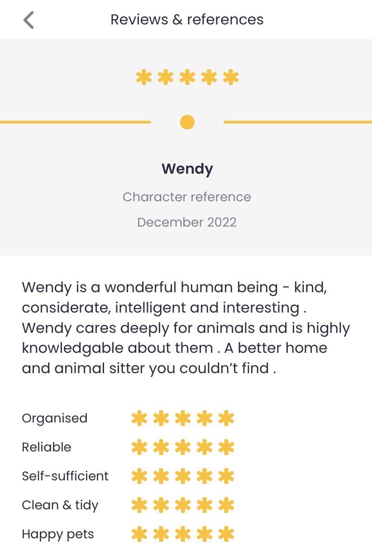Tap the last star next to Reliable
This screenshot has width=372, height=560.
click(x=226, y=447)
